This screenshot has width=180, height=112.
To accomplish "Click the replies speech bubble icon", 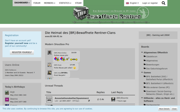I will click(x=98, y=99).
